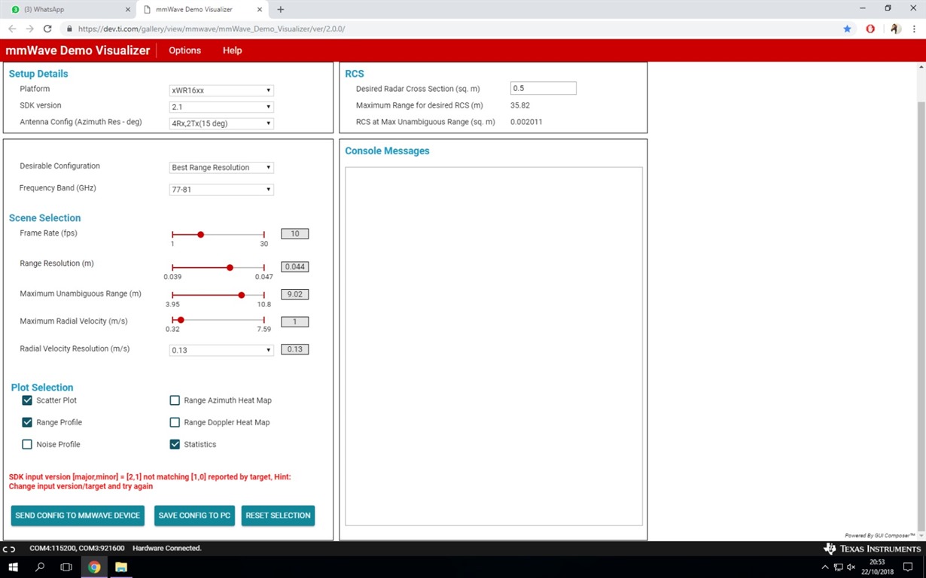
Task: Open the Platform dropdown showing xWR16xx
Action: point(221,90)
